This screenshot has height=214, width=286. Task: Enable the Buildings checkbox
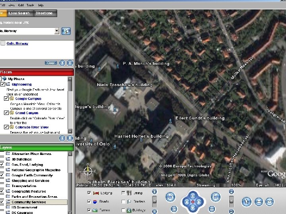tap(123, 210)
